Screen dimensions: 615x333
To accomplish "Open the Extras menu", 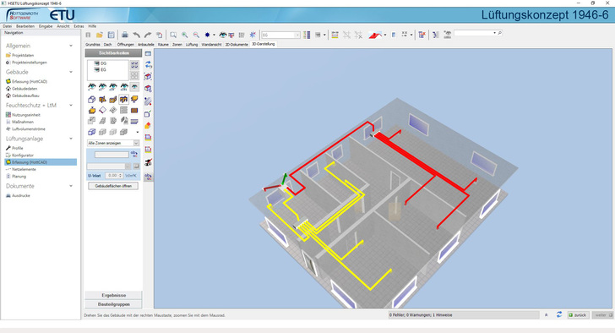I will pyautogui.click(x=79, y=26).
